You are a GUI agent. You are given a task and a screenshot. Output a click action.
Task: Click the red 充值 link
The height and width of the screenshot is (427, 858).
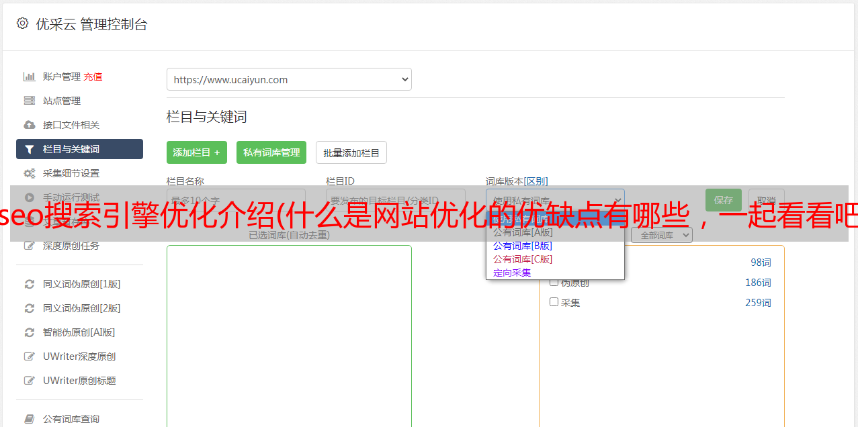tap(93, 77)
